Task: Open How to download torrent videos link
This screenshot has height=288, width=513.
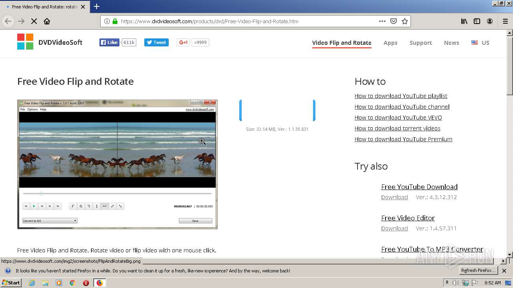Action: pos(398,128)
